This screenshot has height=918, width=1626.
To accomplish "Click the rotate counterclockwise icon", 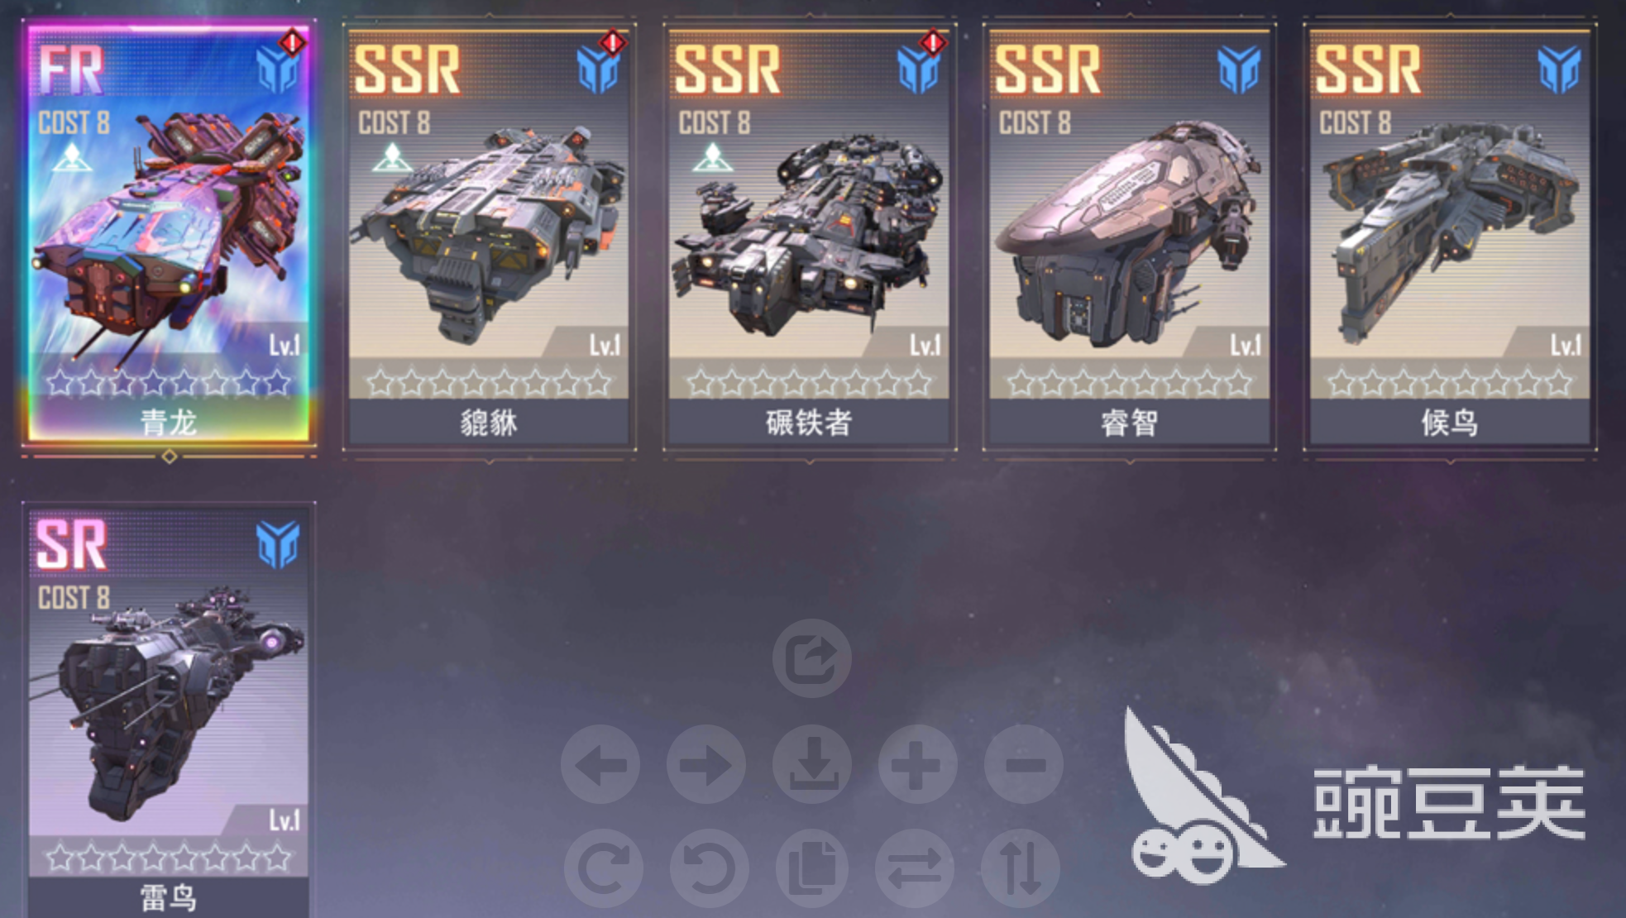I will pos(709,868).
